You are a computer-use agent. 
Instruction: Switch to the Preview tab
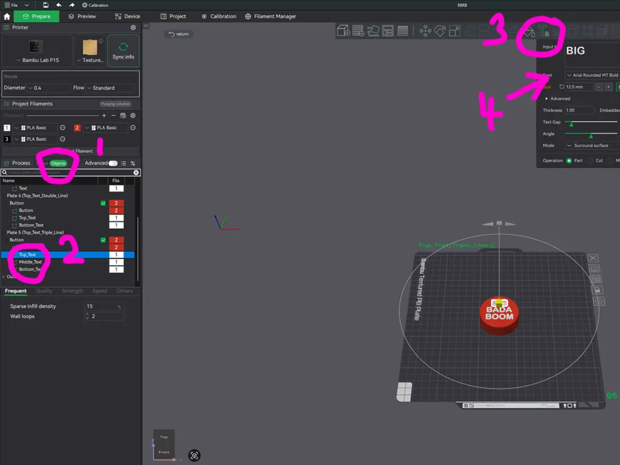point(82,17)
